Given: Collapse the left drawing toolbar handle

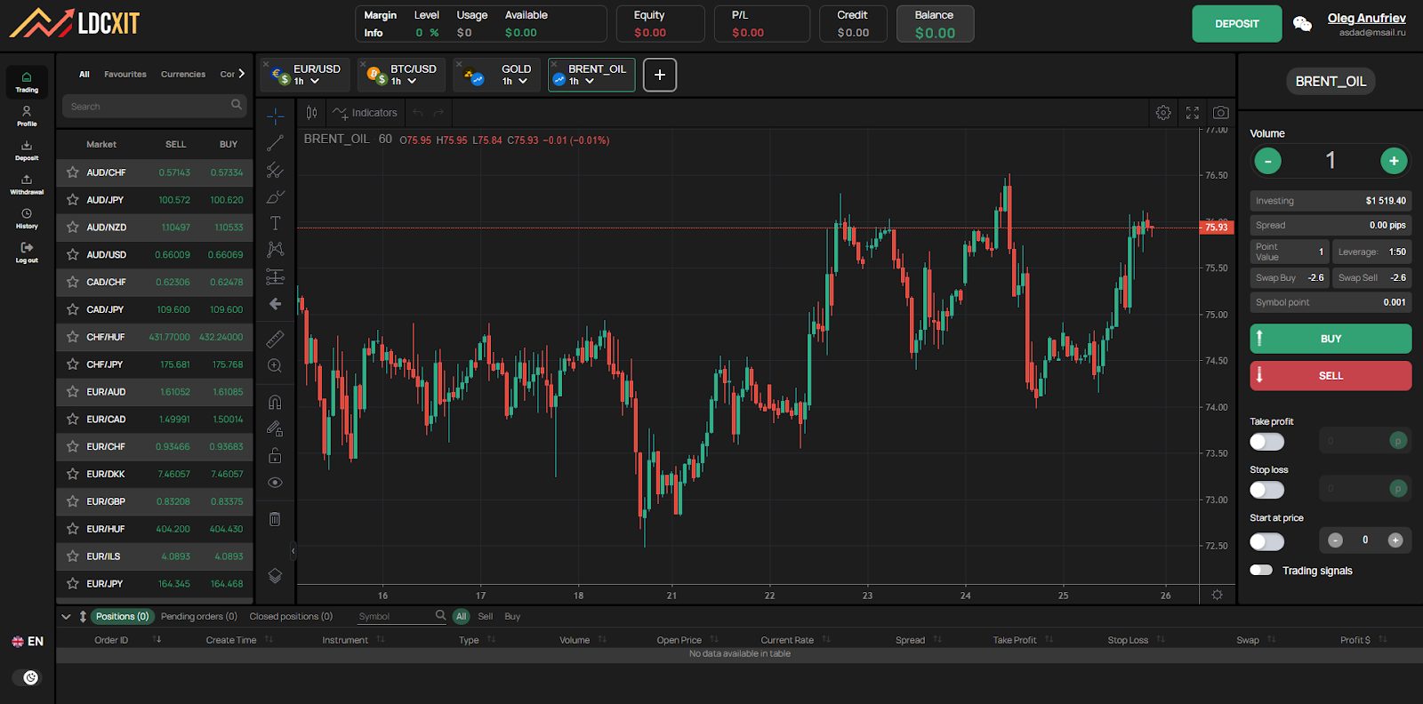Looking at the screenshot, I should (x=293, y=551).
